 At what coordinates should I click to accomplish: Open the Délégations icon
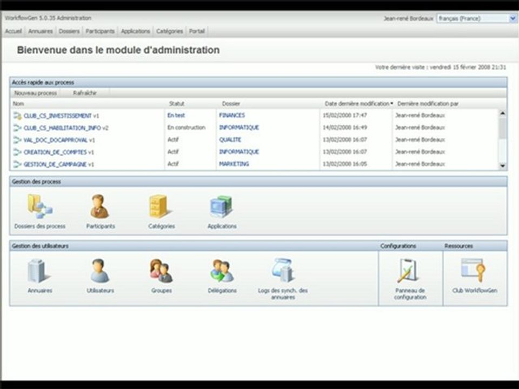click(222, 271)
